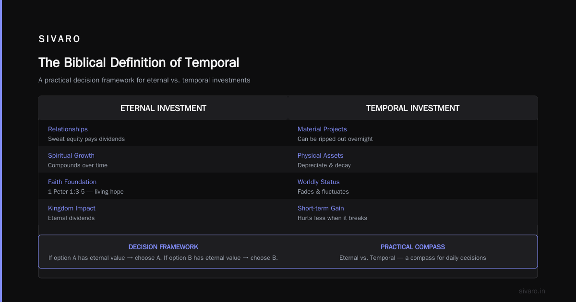Screen dimensions: 576x302
Task: Click the 'Physical Assets' row title
Action: 320,155
